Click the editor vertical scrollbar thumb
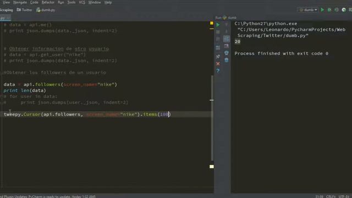This screenshot has height=198, width=352. point(212,118)
